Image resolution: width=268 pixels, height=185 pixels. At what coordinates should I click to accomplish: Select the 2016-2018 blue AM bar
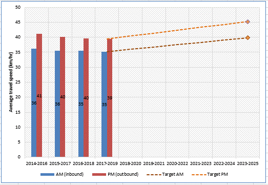coord(81,104)
